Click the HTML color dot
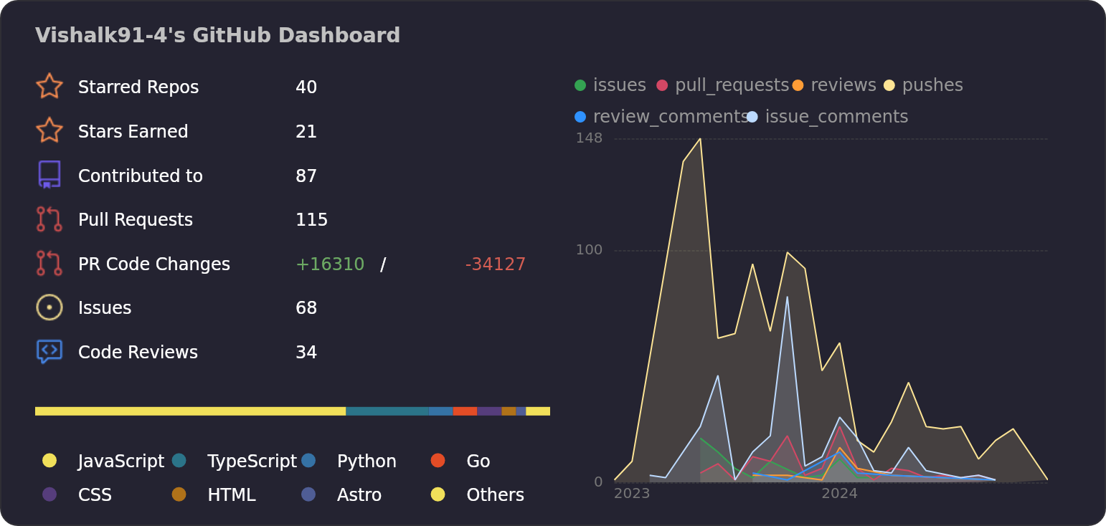This screenshot has width=1106, height=526. 179,494
